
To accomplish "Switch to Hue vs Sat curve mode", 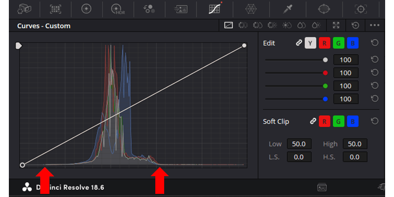I will [257, 25].
